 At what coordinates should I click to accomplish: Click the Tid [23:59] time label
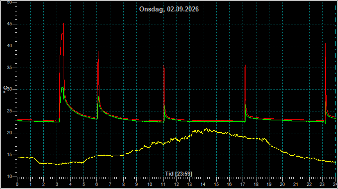click(x=178, y=174)
